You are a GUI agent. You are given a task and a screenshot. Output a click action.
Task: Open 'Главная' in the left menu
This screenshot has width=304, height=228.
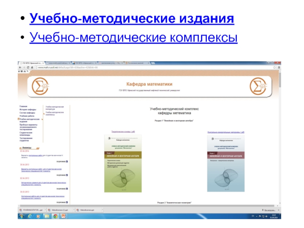coord(23,107)
